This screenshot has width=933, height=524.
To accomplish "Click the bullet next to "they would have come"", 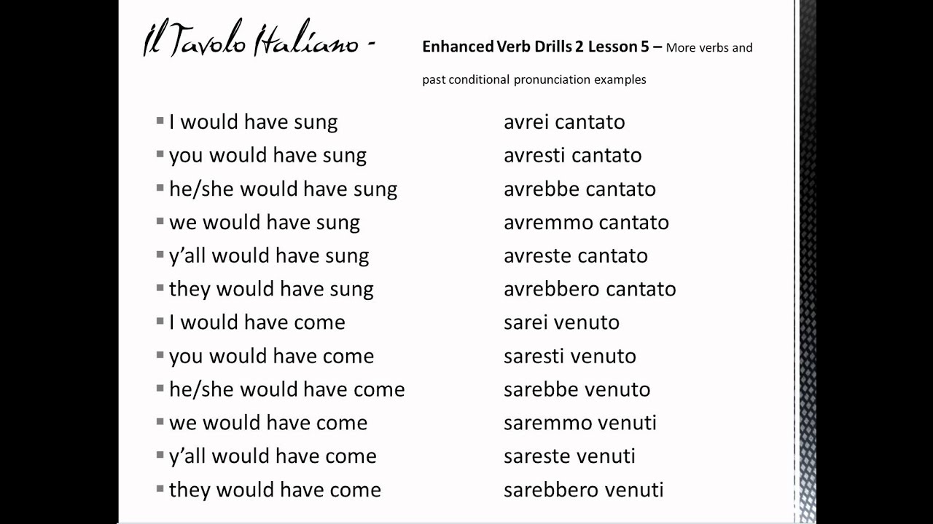I will click(160, 489).
